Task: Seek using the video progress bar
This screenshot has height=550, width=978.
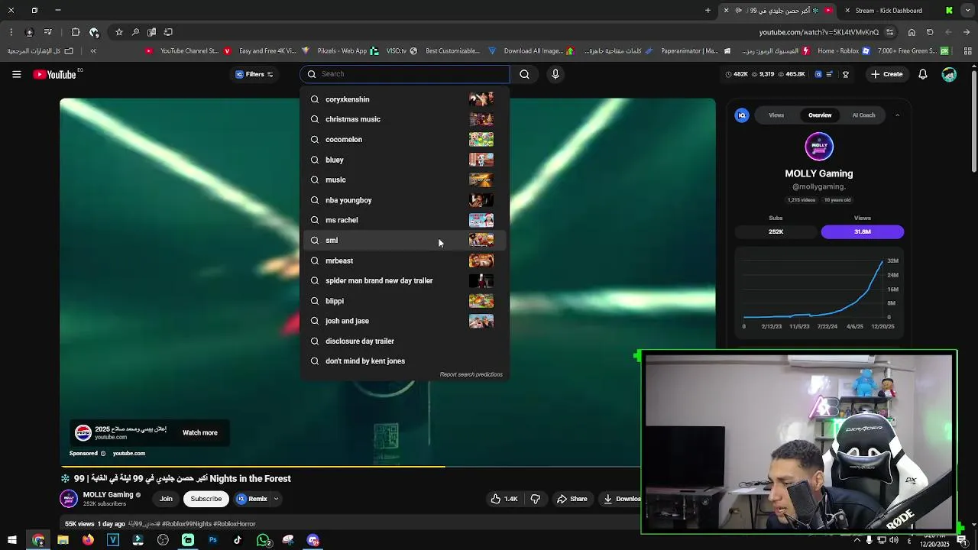Action: point(351,466)
